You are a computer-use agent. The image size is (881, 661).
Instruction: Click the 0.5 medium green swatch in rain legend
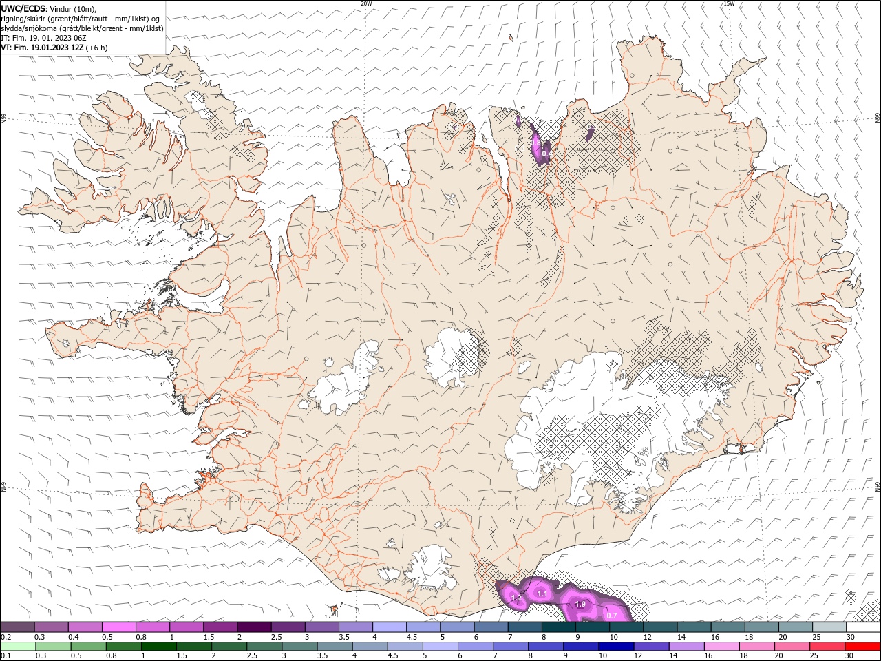click(88, 647)
